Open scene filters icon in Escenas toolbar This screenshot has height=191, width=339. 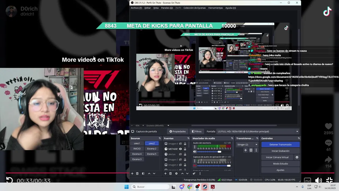click(143, 173)
